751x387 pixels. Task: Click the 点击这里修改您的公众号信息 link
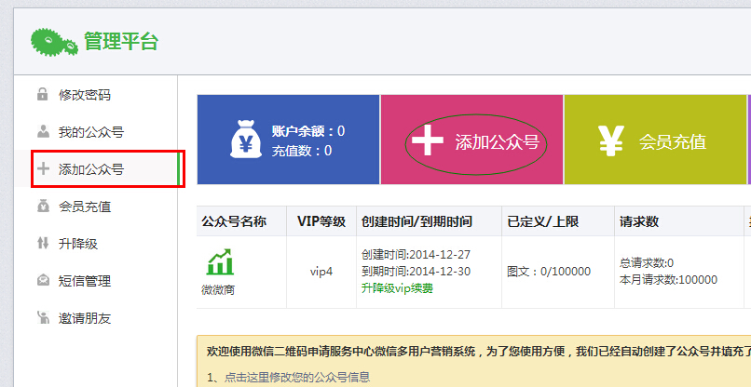click(x=297, y=377)
